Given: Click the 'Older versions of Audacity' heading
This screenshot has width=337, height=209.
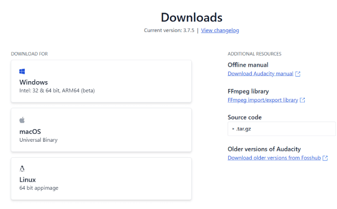Looking at the screenshot, I should click(x=264, y=149).
